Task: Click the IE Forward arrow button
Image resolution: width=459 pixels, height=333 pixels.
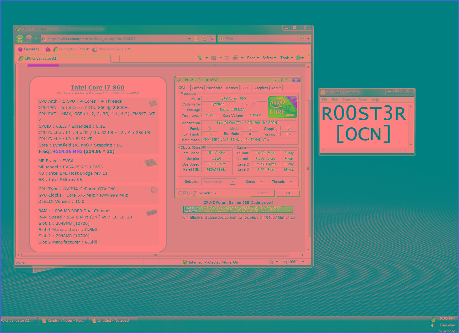Action: click(x=29, y=38)
